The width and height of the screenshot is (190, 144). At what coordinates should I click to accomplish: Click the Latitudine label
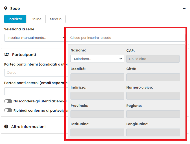pos(80,124)
